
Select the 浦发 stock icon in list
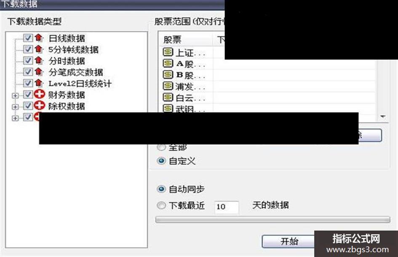(168, 86)
